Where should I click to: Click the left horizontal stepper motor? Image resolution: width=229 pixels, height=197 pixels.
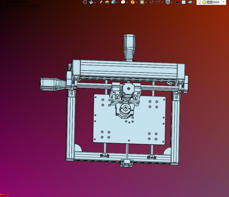[x=53, y=84]
